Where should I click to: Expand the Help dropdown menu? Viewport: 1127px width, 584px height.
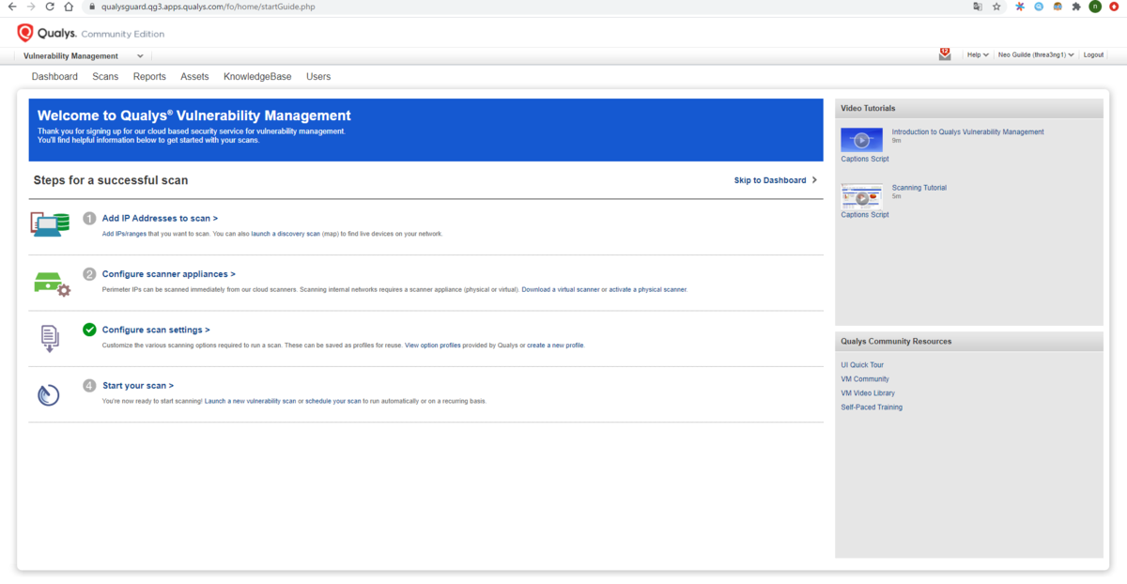point(977,54)
